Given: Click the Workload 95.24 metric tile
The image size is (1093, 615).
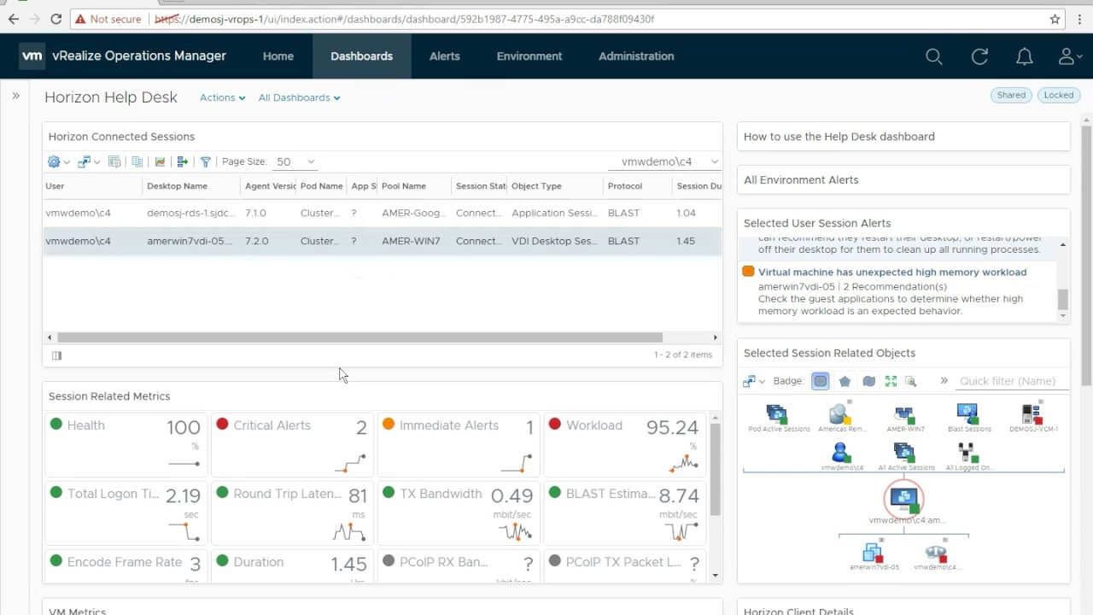Looking at the screenshot, I should pyautogui.click(x=625, y=443).
